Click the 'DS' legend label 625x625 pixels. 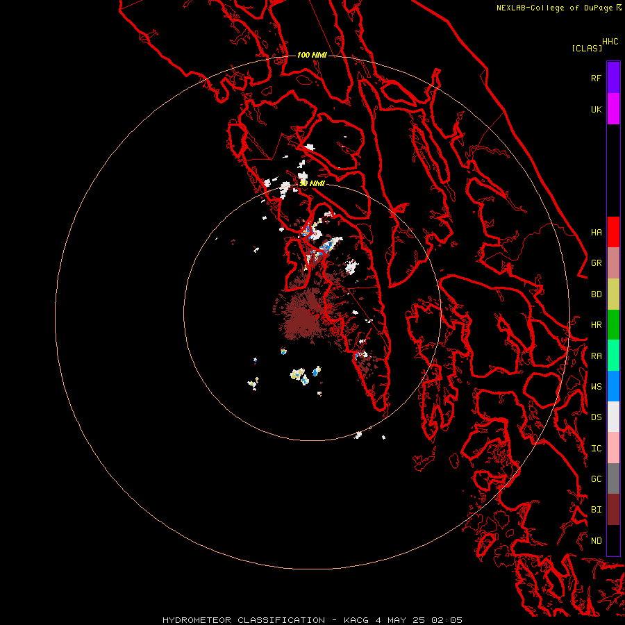[x=596, y=417]
